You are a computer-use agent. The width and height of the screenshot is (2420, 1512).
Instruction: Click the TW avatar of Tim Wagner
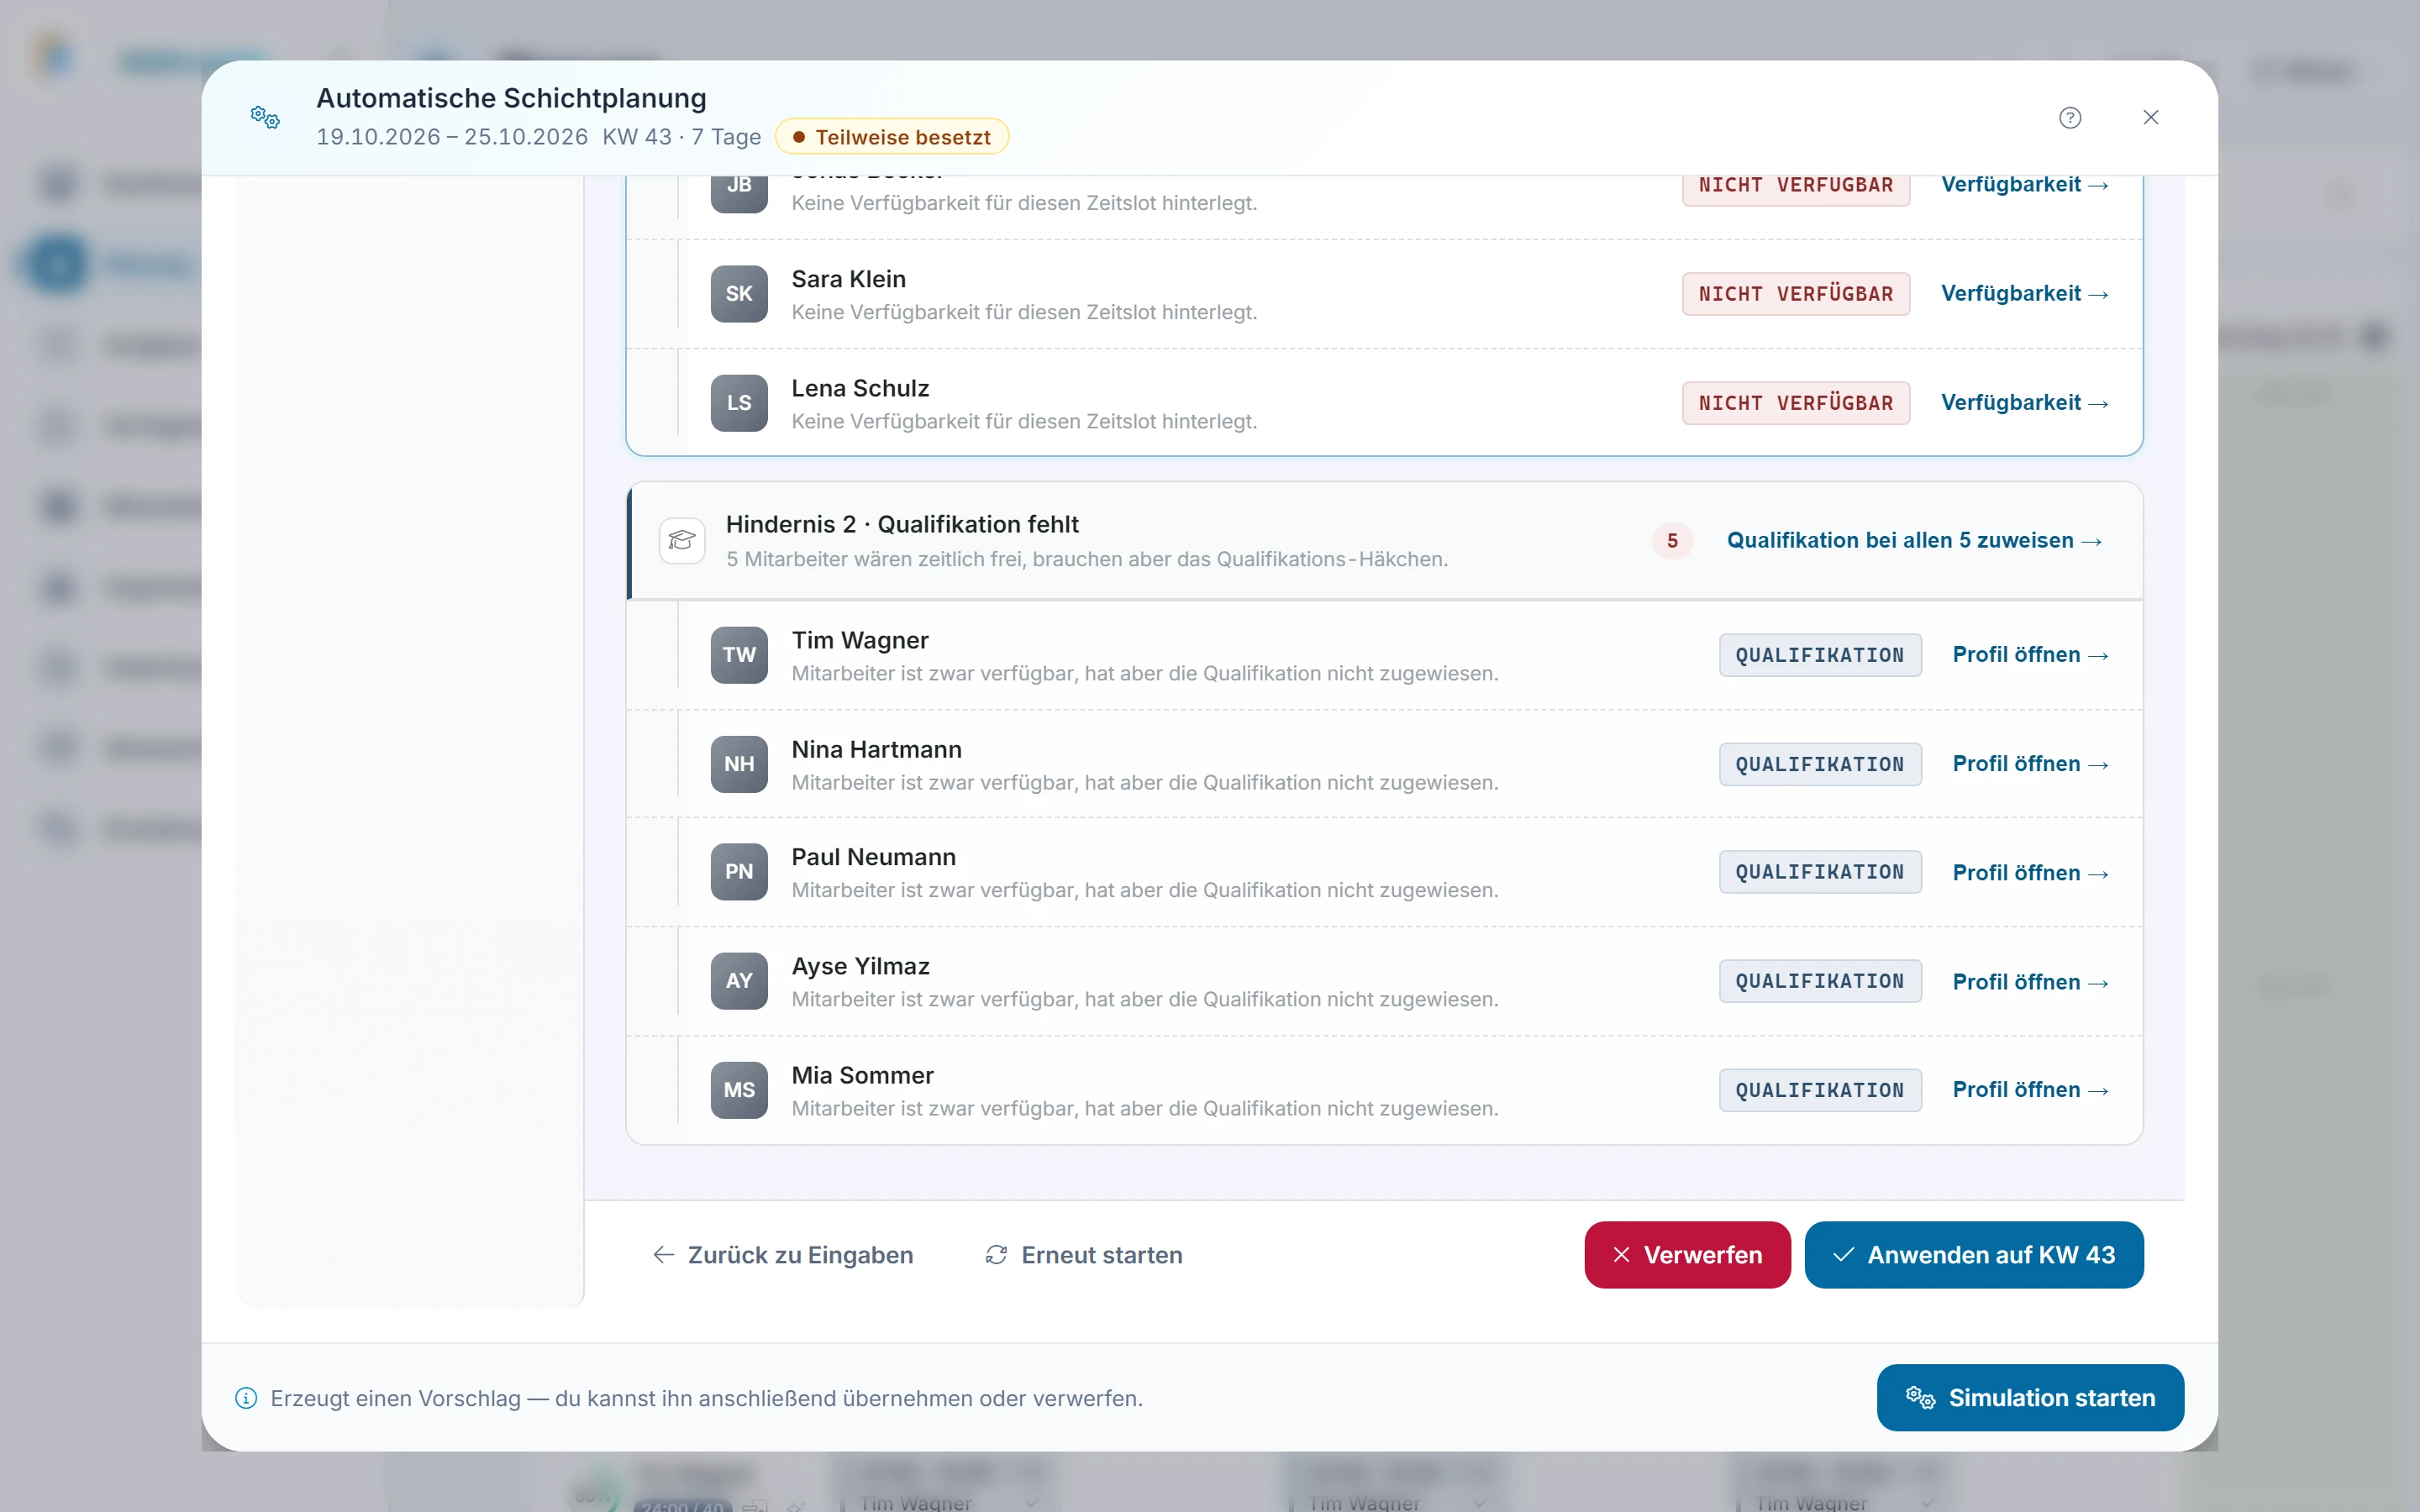[x=739, y=655]
